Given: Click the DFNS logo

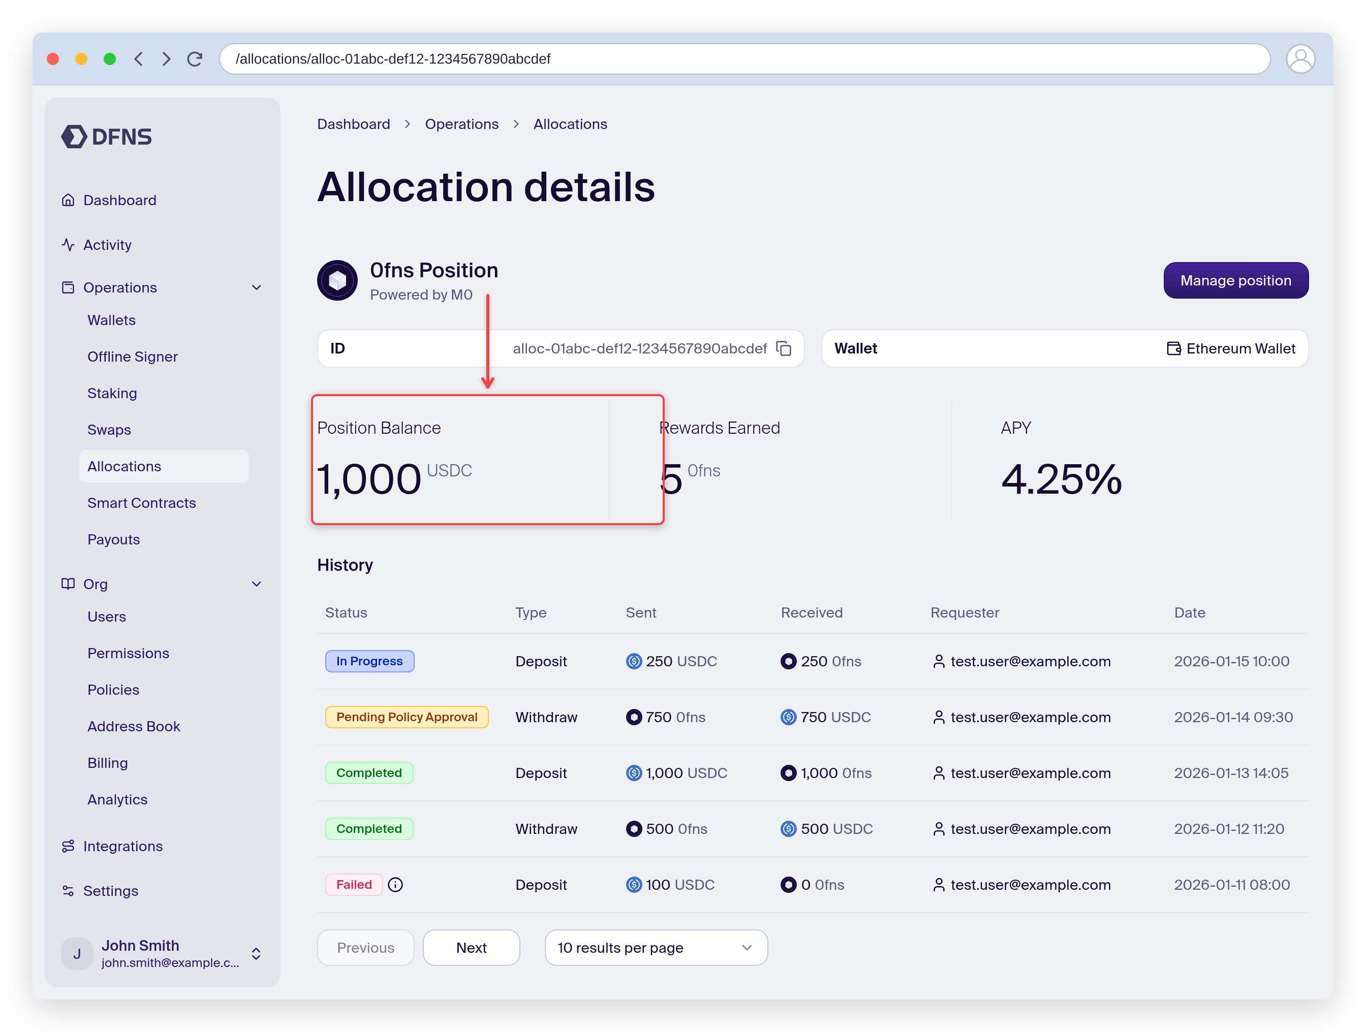Looking at the screenshot, I should click(x=106, y=137).
